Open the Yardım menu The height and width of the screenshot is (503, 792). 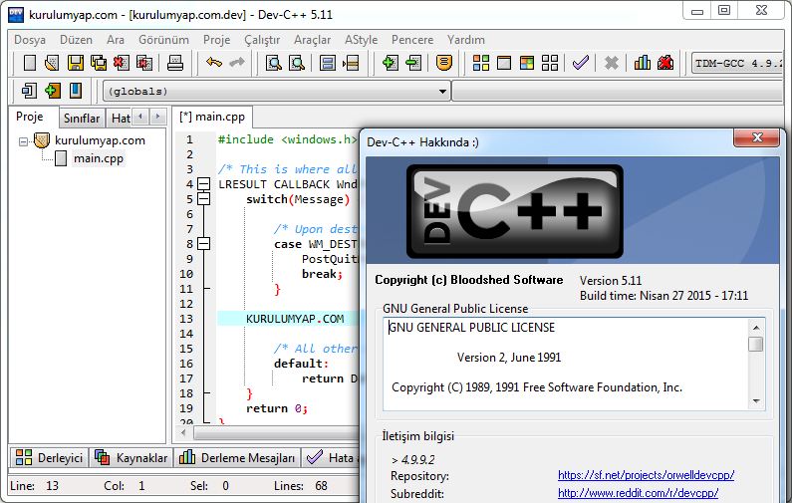pos(465,40)
